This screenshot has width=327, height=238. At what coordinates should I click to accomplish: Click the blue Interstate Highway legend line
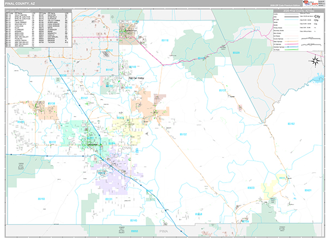click(x=292, y=47)
